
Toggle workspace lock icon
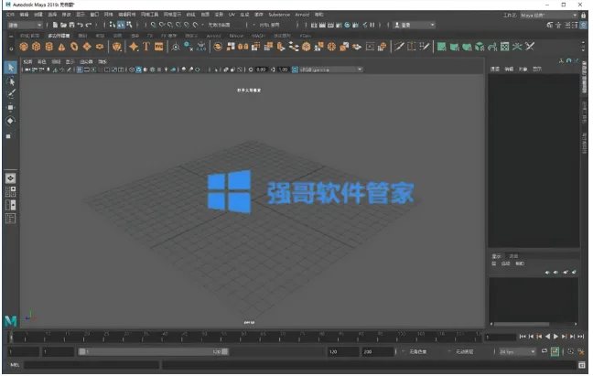click(584, 16)
